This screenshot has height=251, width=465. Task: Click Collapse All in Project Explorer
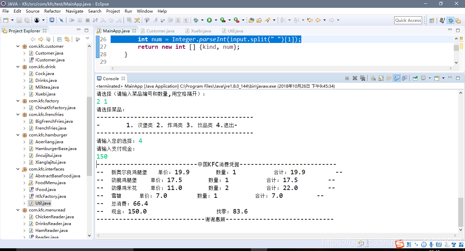coord(59,39)
